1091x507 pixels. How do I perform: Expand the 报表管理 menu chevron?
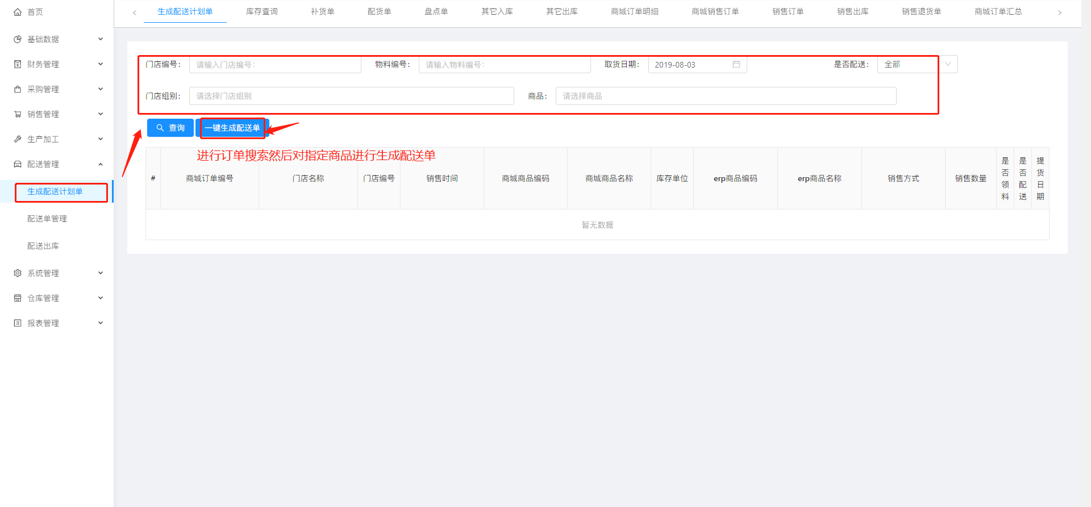tap(101, 323)
